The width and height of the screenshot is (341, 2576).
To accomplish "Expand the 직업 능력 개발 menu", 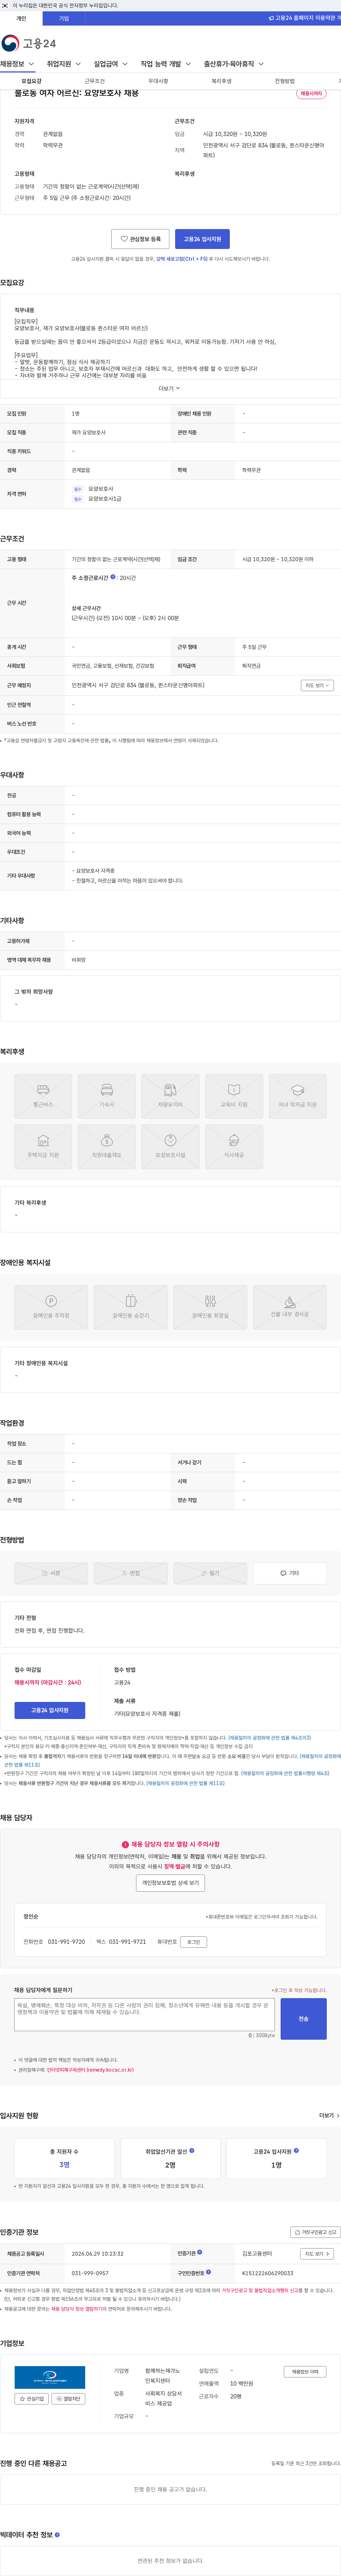I will [x=166, y=64].
